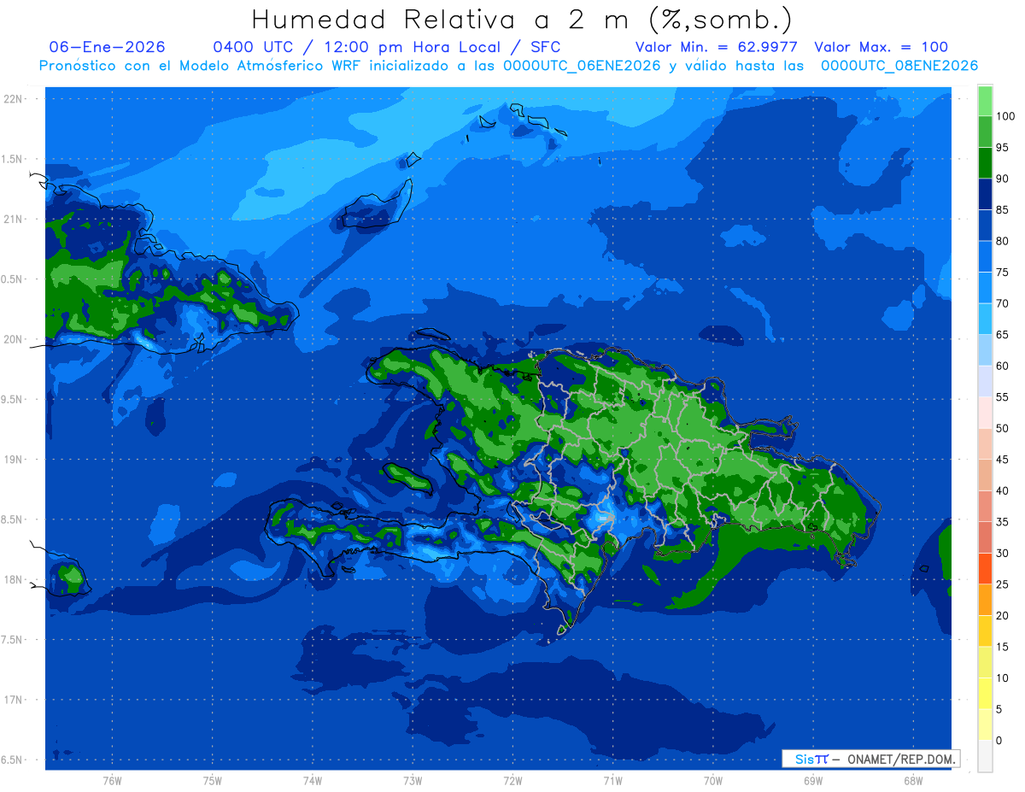Click the '71W' longitude axis label
This screenshot has width=1025, height=792.
coord(612,780)
